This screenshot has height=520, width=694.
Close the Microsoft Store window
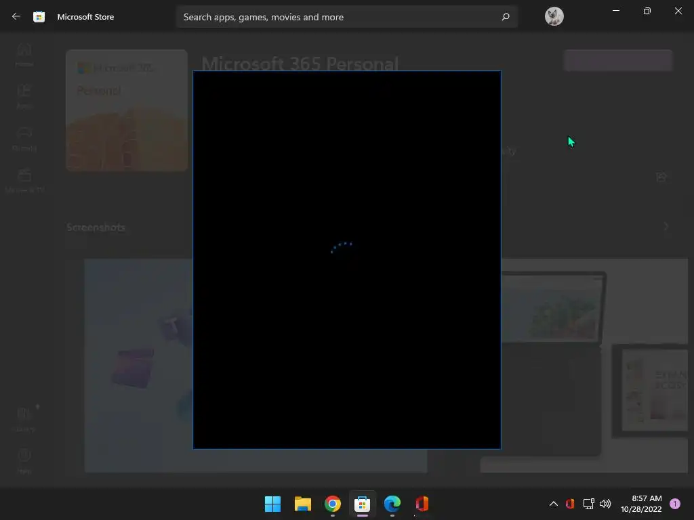(x=678, y=11)
